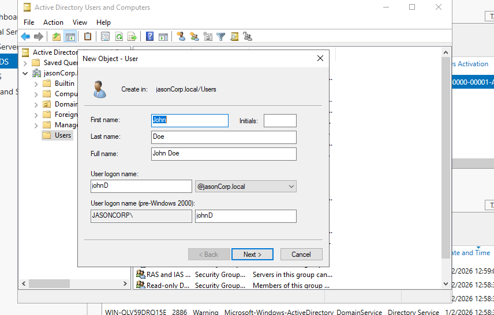The image size is (494, 315).
Task: Select Active Directory Users root tree item
Action: pyautogui.click(x=50, y=52)
